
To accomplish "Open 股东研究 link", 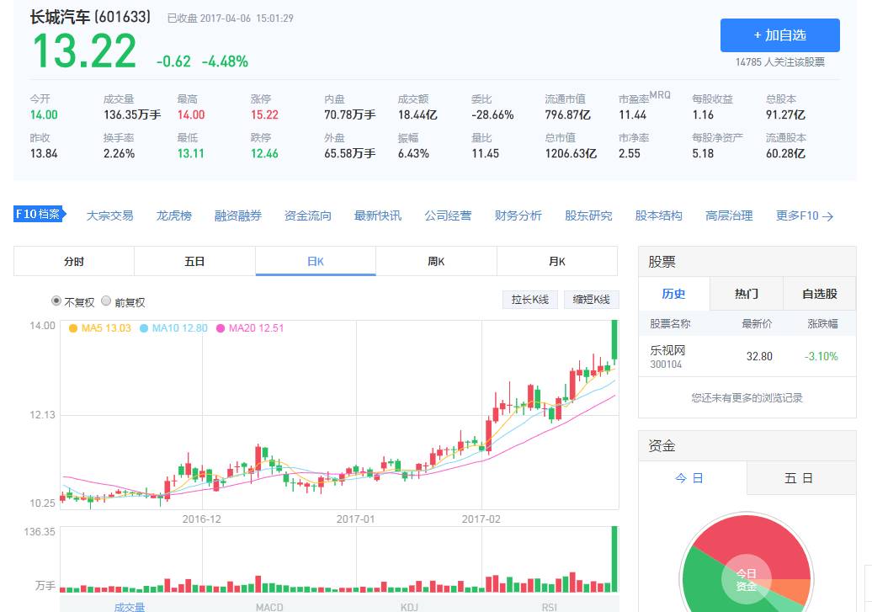I will [588, 216].
